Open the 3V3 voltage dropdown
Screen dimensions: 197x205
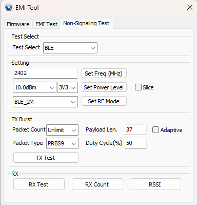67,87
